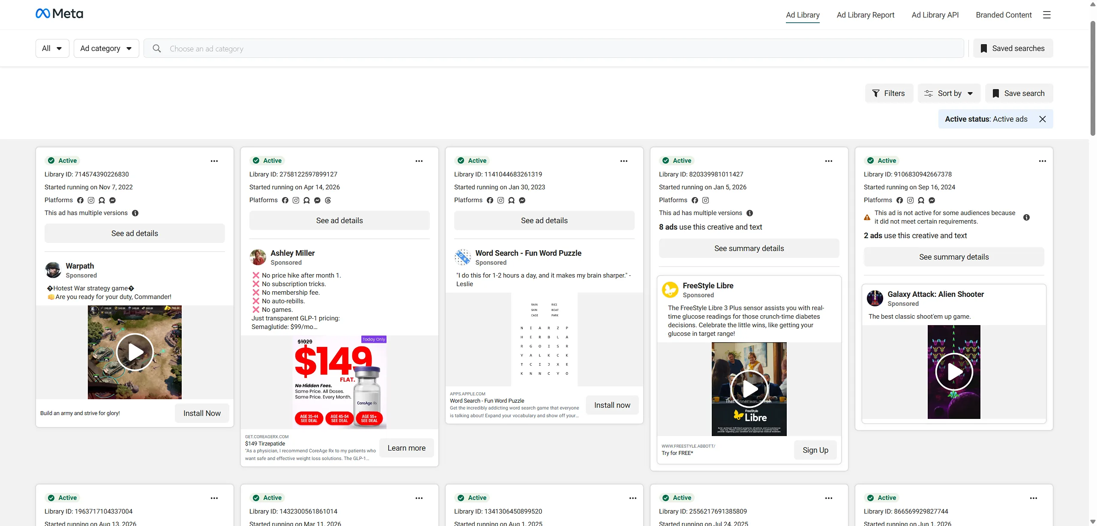Click Warpath advertiser avatar
1097x526 pixels.
53,270
